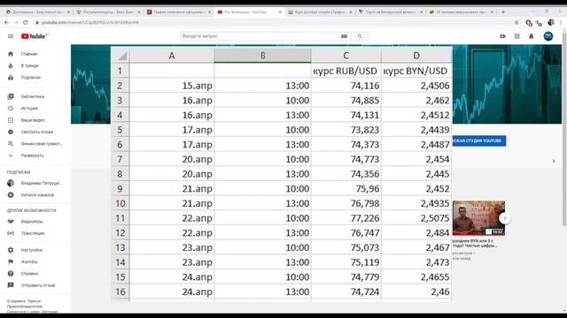Open the notifications bell
This screenshot has width=567, height=318.
(x=532, y=36)
